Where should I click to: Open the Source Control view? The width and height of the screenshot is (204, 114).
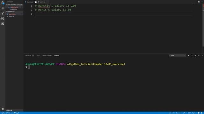pyautogui.click(x=3, y=13)
